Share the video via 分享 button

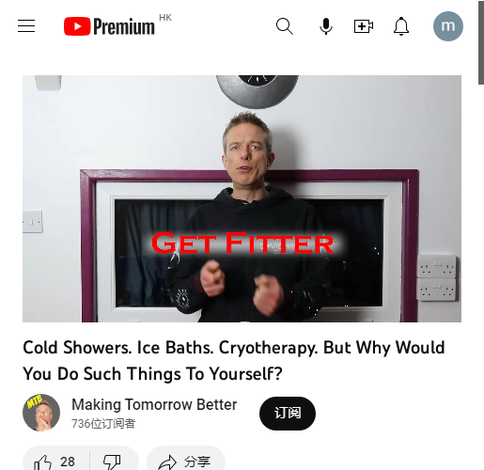pos(186,461)
